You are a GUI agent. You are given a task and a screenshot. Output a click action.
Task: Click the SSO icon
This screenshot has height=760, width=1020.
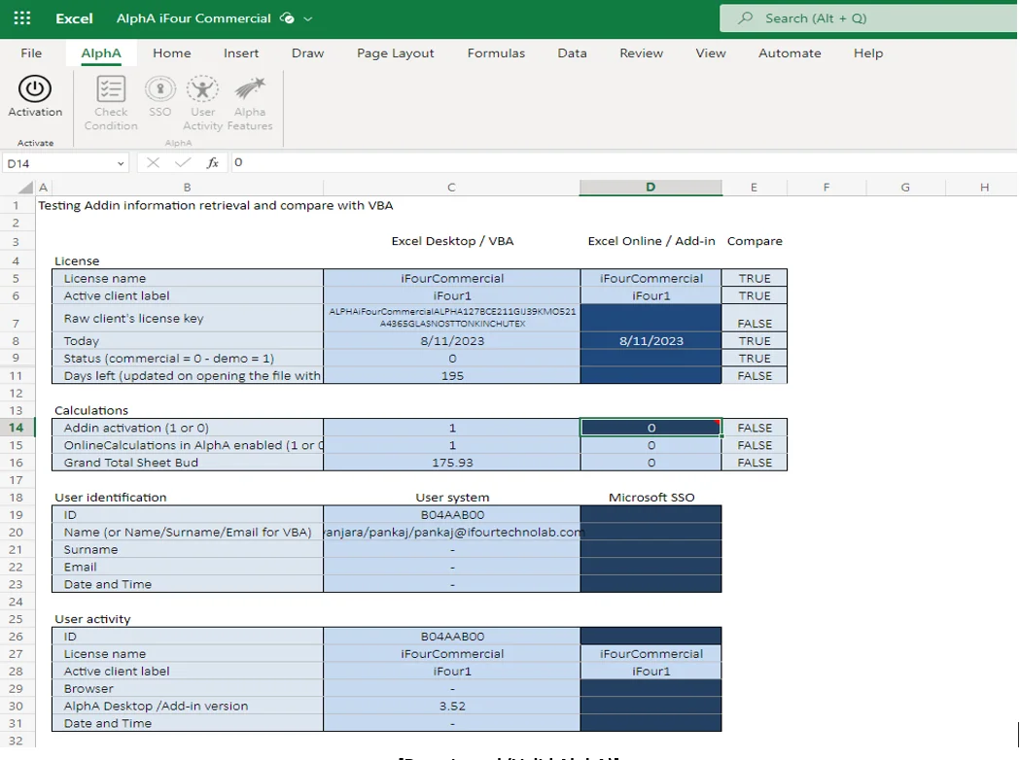coord(160,89)
